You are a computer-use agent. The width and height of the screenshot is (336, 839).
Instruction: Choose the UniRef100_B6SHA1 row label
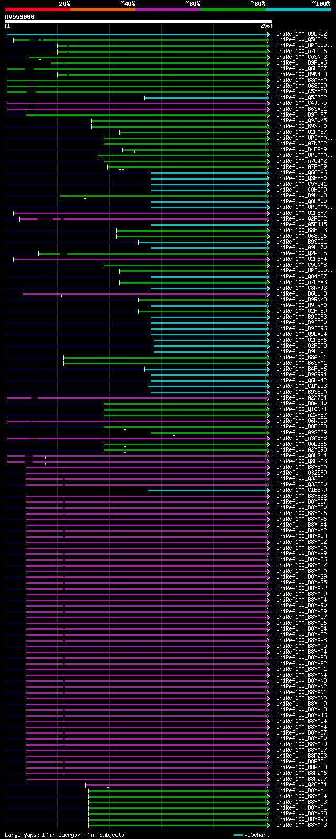pyautogui.click(x=301, y=363)
